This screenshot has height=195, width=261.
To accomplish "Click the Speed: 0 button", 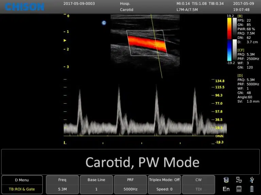I will 164,189.
